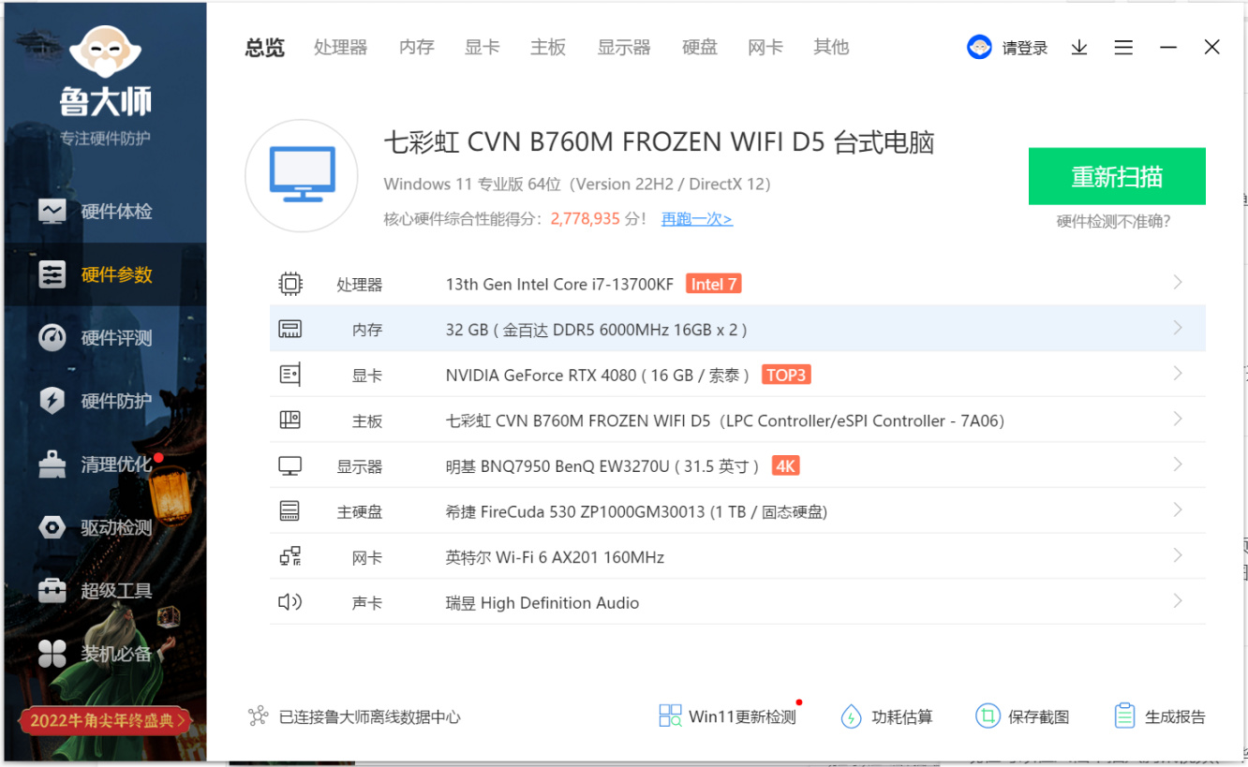Select 硬件评测 gauge icon in sidebar
The image size is (1248, 767).
[x=52, y=338]
